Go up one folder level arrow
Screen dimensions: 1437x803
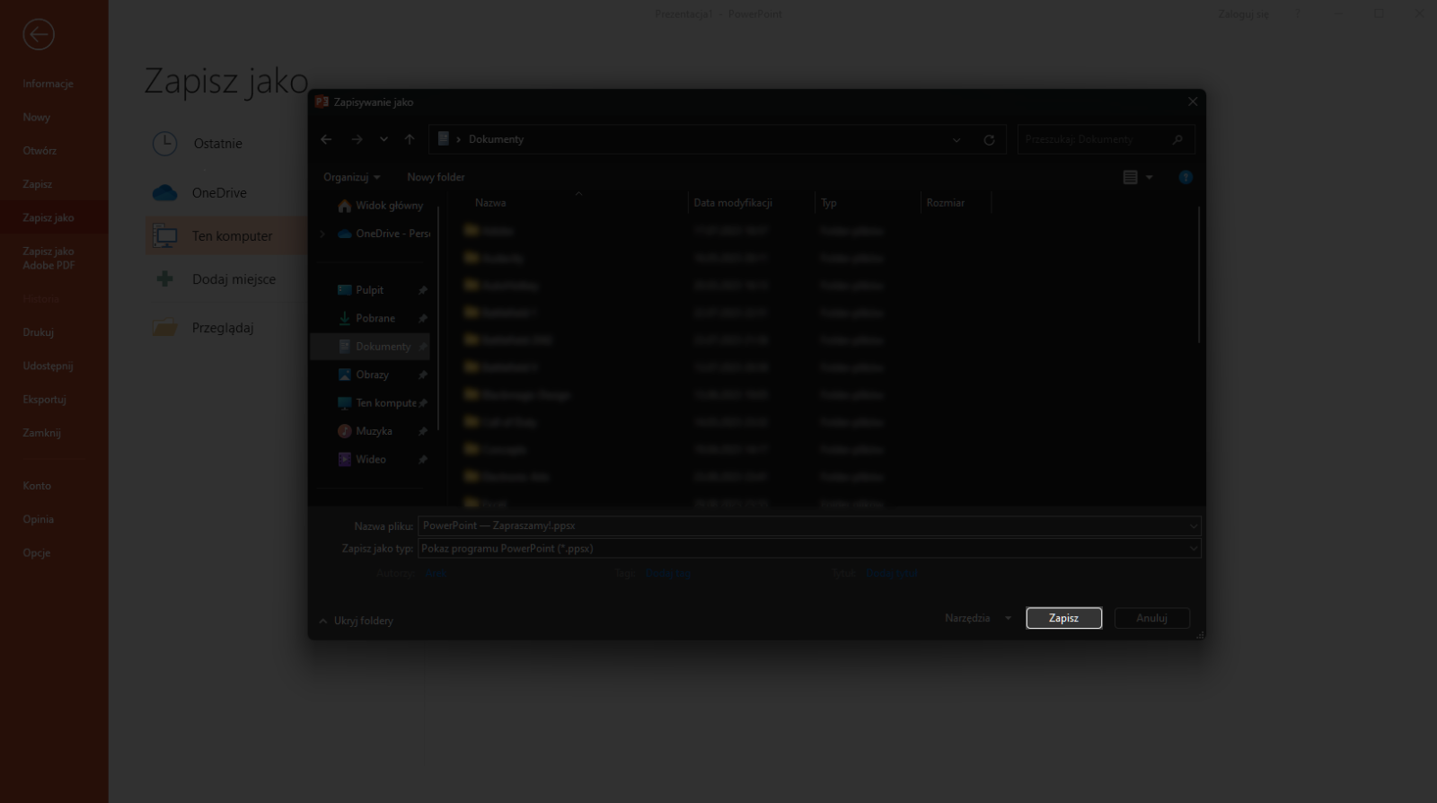[410, 139]
